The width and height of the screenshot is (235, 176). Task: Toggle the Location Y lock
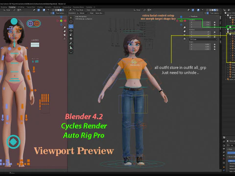point(214,24)
